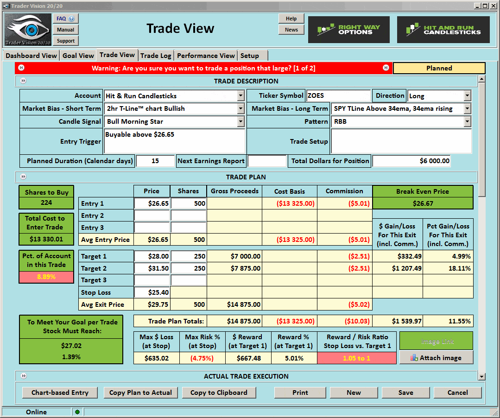Click the empty Trade Setup text box
Image resolution: width=500 pixels, height=418 pixels.
[x=401, y=141]
